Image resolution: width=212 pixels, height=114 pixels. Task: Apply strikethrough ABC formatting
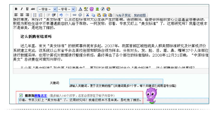[33, 9]
